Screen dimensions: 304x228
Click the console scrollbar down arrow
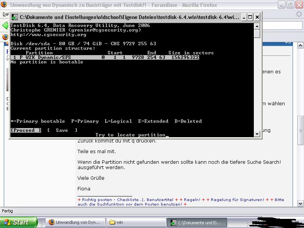pos(257,134)
